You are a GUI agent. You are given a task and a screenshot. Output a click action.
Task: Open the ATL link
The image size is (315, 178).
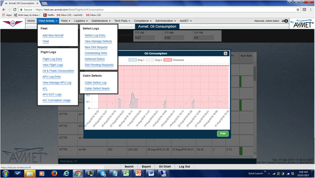[45, 88]
